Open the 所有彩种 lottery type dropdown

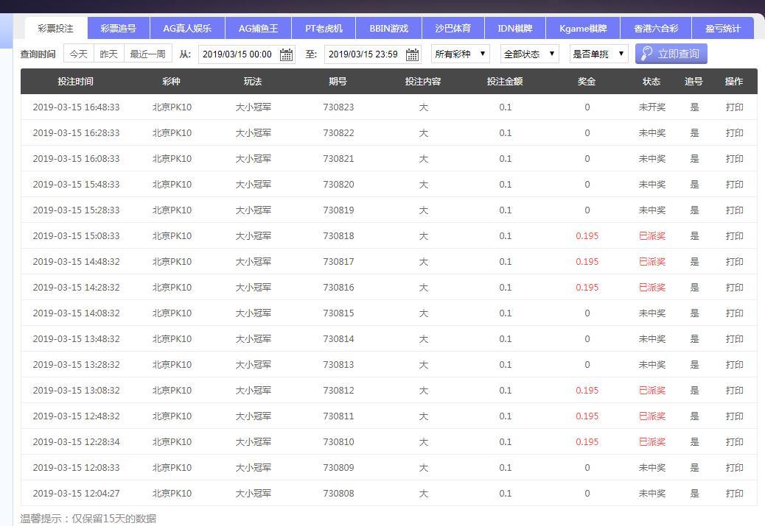pyautogui.click(x=460, y=54)
